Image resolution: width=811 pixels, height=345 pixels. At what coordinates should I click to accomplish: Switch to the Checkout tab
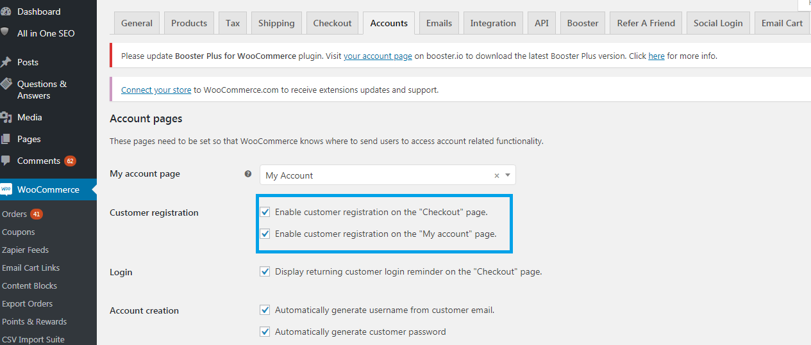(x=332, y=23)
